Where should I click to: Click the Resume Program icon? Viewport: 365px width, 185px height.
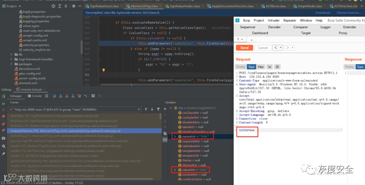point(3,104)
